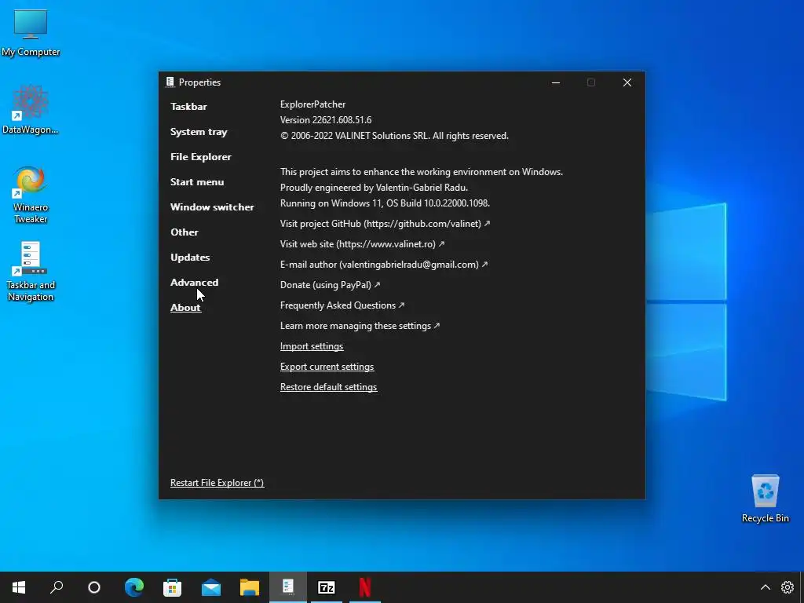Screen dimensions: 804x603
Task: Switch to the System tray section
Action: 199,132
